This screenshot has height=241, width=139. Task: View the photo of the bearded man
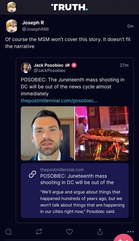point(47,133)
